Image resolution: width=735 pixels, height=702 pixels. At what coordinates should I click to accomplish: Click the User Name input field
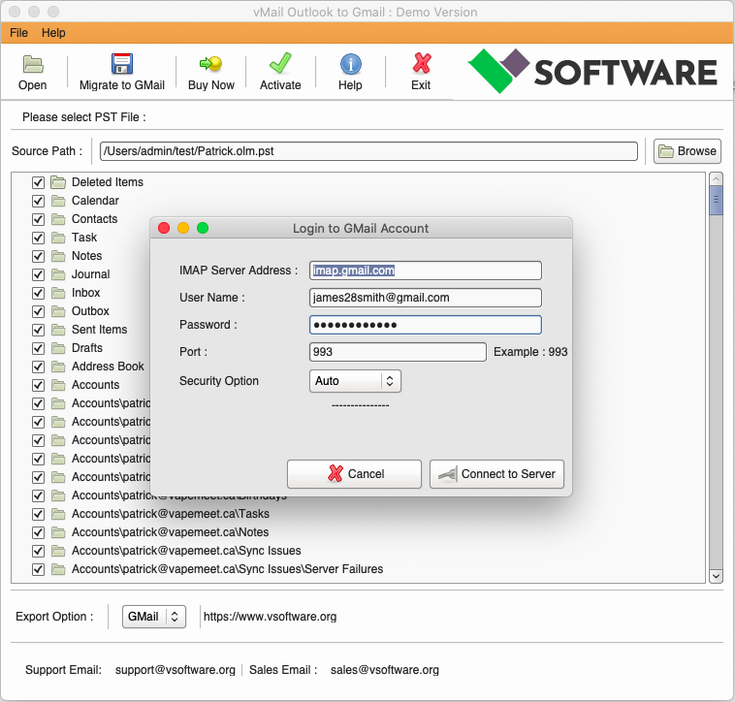(x=426, y=298)
